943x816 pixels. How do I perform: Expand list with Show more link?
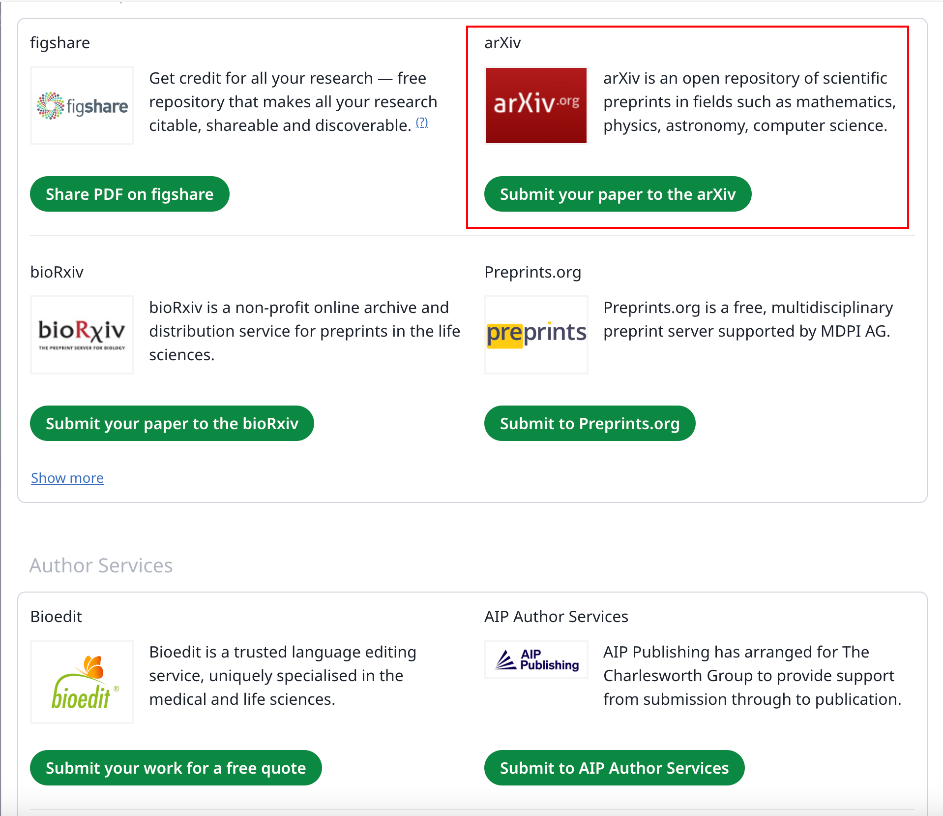tap(67, 478)
